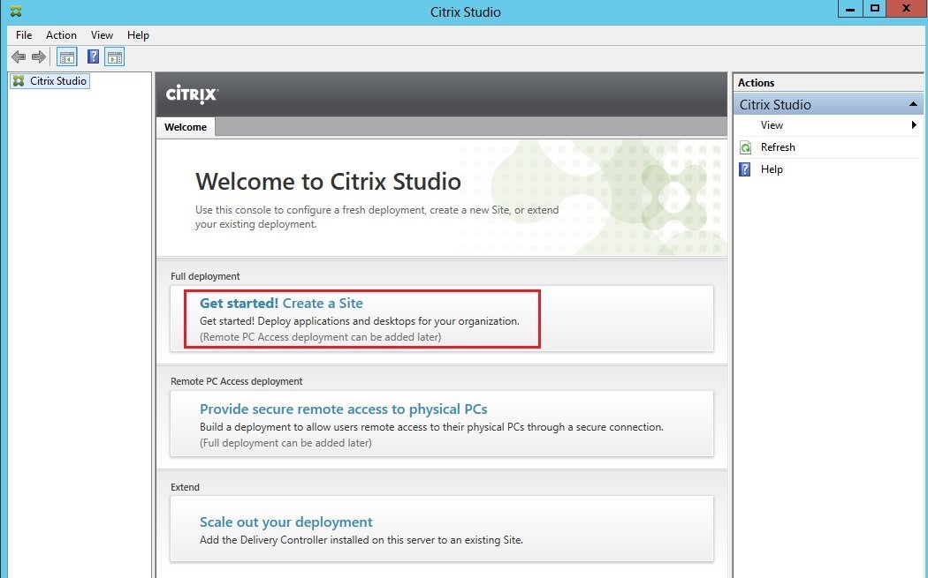Image resolution: width=928 pixels, height=578 pixels.
Task: Expand the View submenu arrow in Actions
Action: pyautogui.click(x=914, y=124)
